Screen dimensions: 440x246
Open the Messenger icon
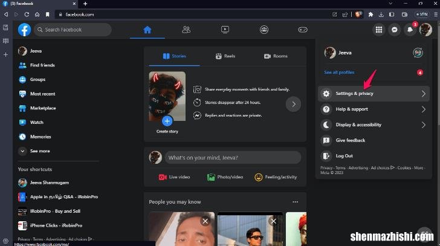395,30
